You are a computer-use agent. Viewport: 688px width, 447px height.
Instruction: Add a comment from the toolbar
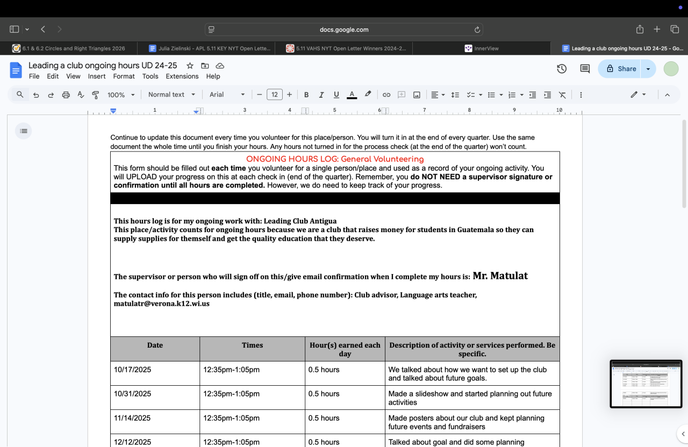pos(402,95)
